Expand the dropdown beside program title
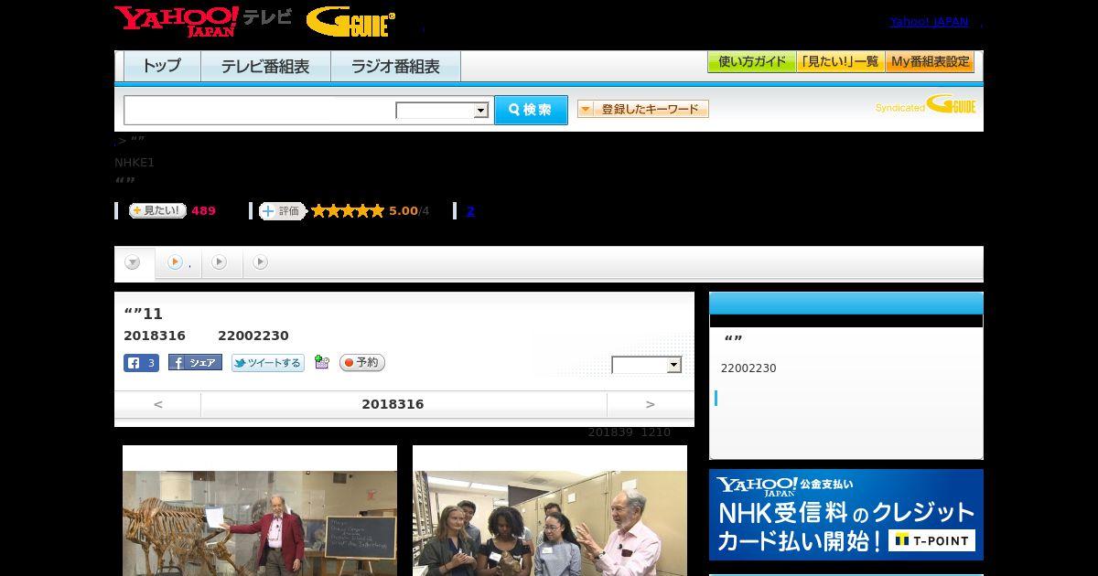The height and width of the screenshot is (576, 1098). click(x=647, y=365)
